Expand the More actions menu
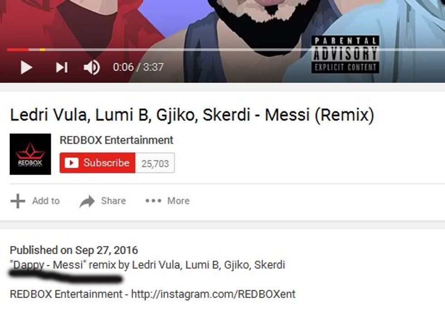Viewport: 445px width, 309px height. (168, 201)
